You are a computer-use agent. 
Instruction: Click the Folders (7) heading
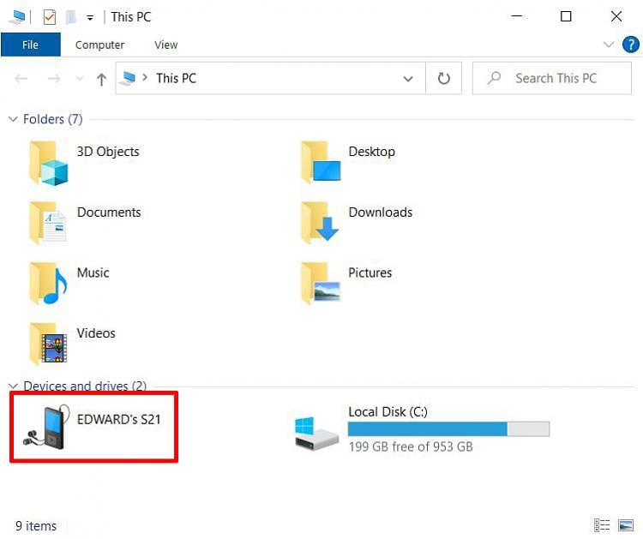pos(53,119)
